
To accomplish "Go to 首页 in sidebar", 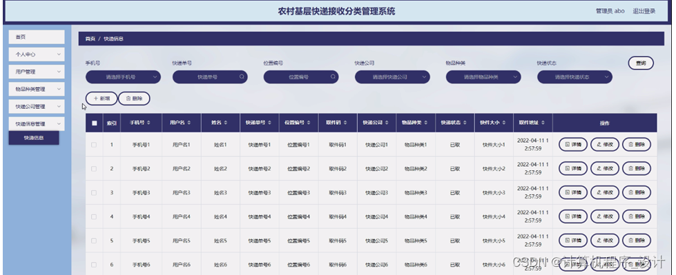I will pyautogui.click(x=37, y=37).
